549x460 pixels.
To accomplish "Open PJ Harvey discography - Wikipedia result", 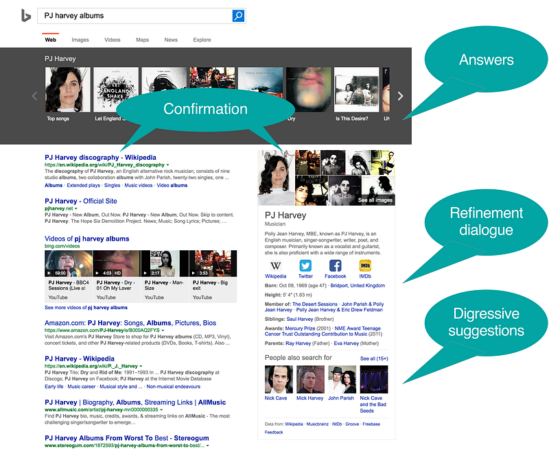I will [x=100, y=158].
